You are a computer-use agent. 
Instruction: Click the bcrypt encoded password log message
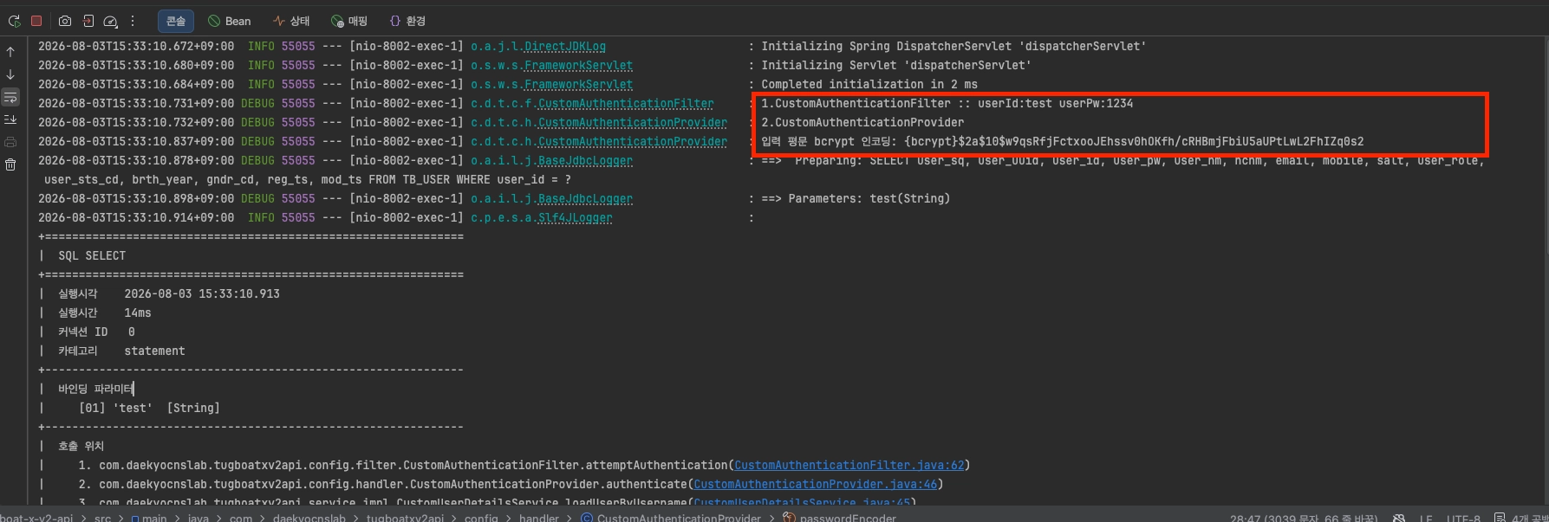click(x=1062, y=142)
